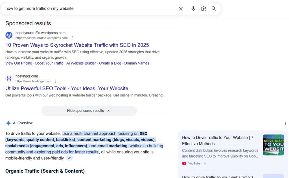
Task: Click the AI Overview sparkle icon
Action: point(8,123)
